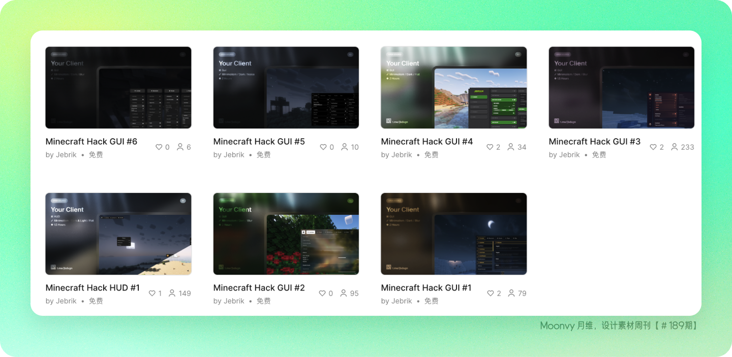Open the Minecraft Hack GUI #4 preview image
This screenshot has height=357, width=732.
[453, 87]
